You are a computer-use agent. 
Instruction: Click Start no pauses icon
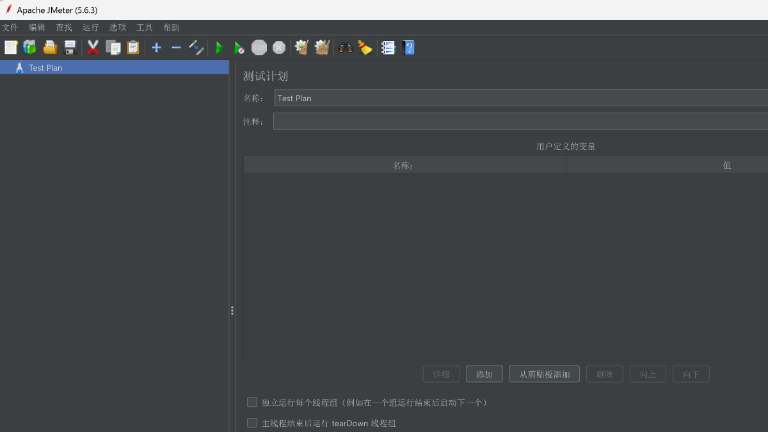click(x=239, y=47)
